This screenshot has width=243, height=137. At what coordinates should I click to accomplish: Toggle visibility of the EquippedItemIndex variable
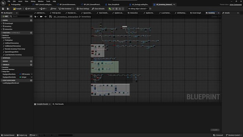(x=31, y=77)
